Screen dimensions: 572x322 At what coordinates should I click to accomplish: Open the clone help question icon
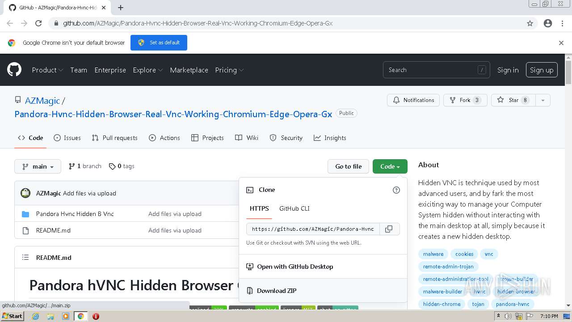(x=396, y=190)
